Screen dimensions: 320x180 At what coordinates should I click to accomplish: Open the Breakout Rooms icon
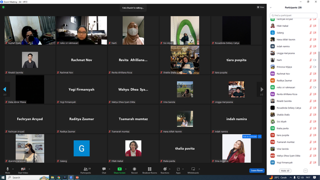point(149,169)
